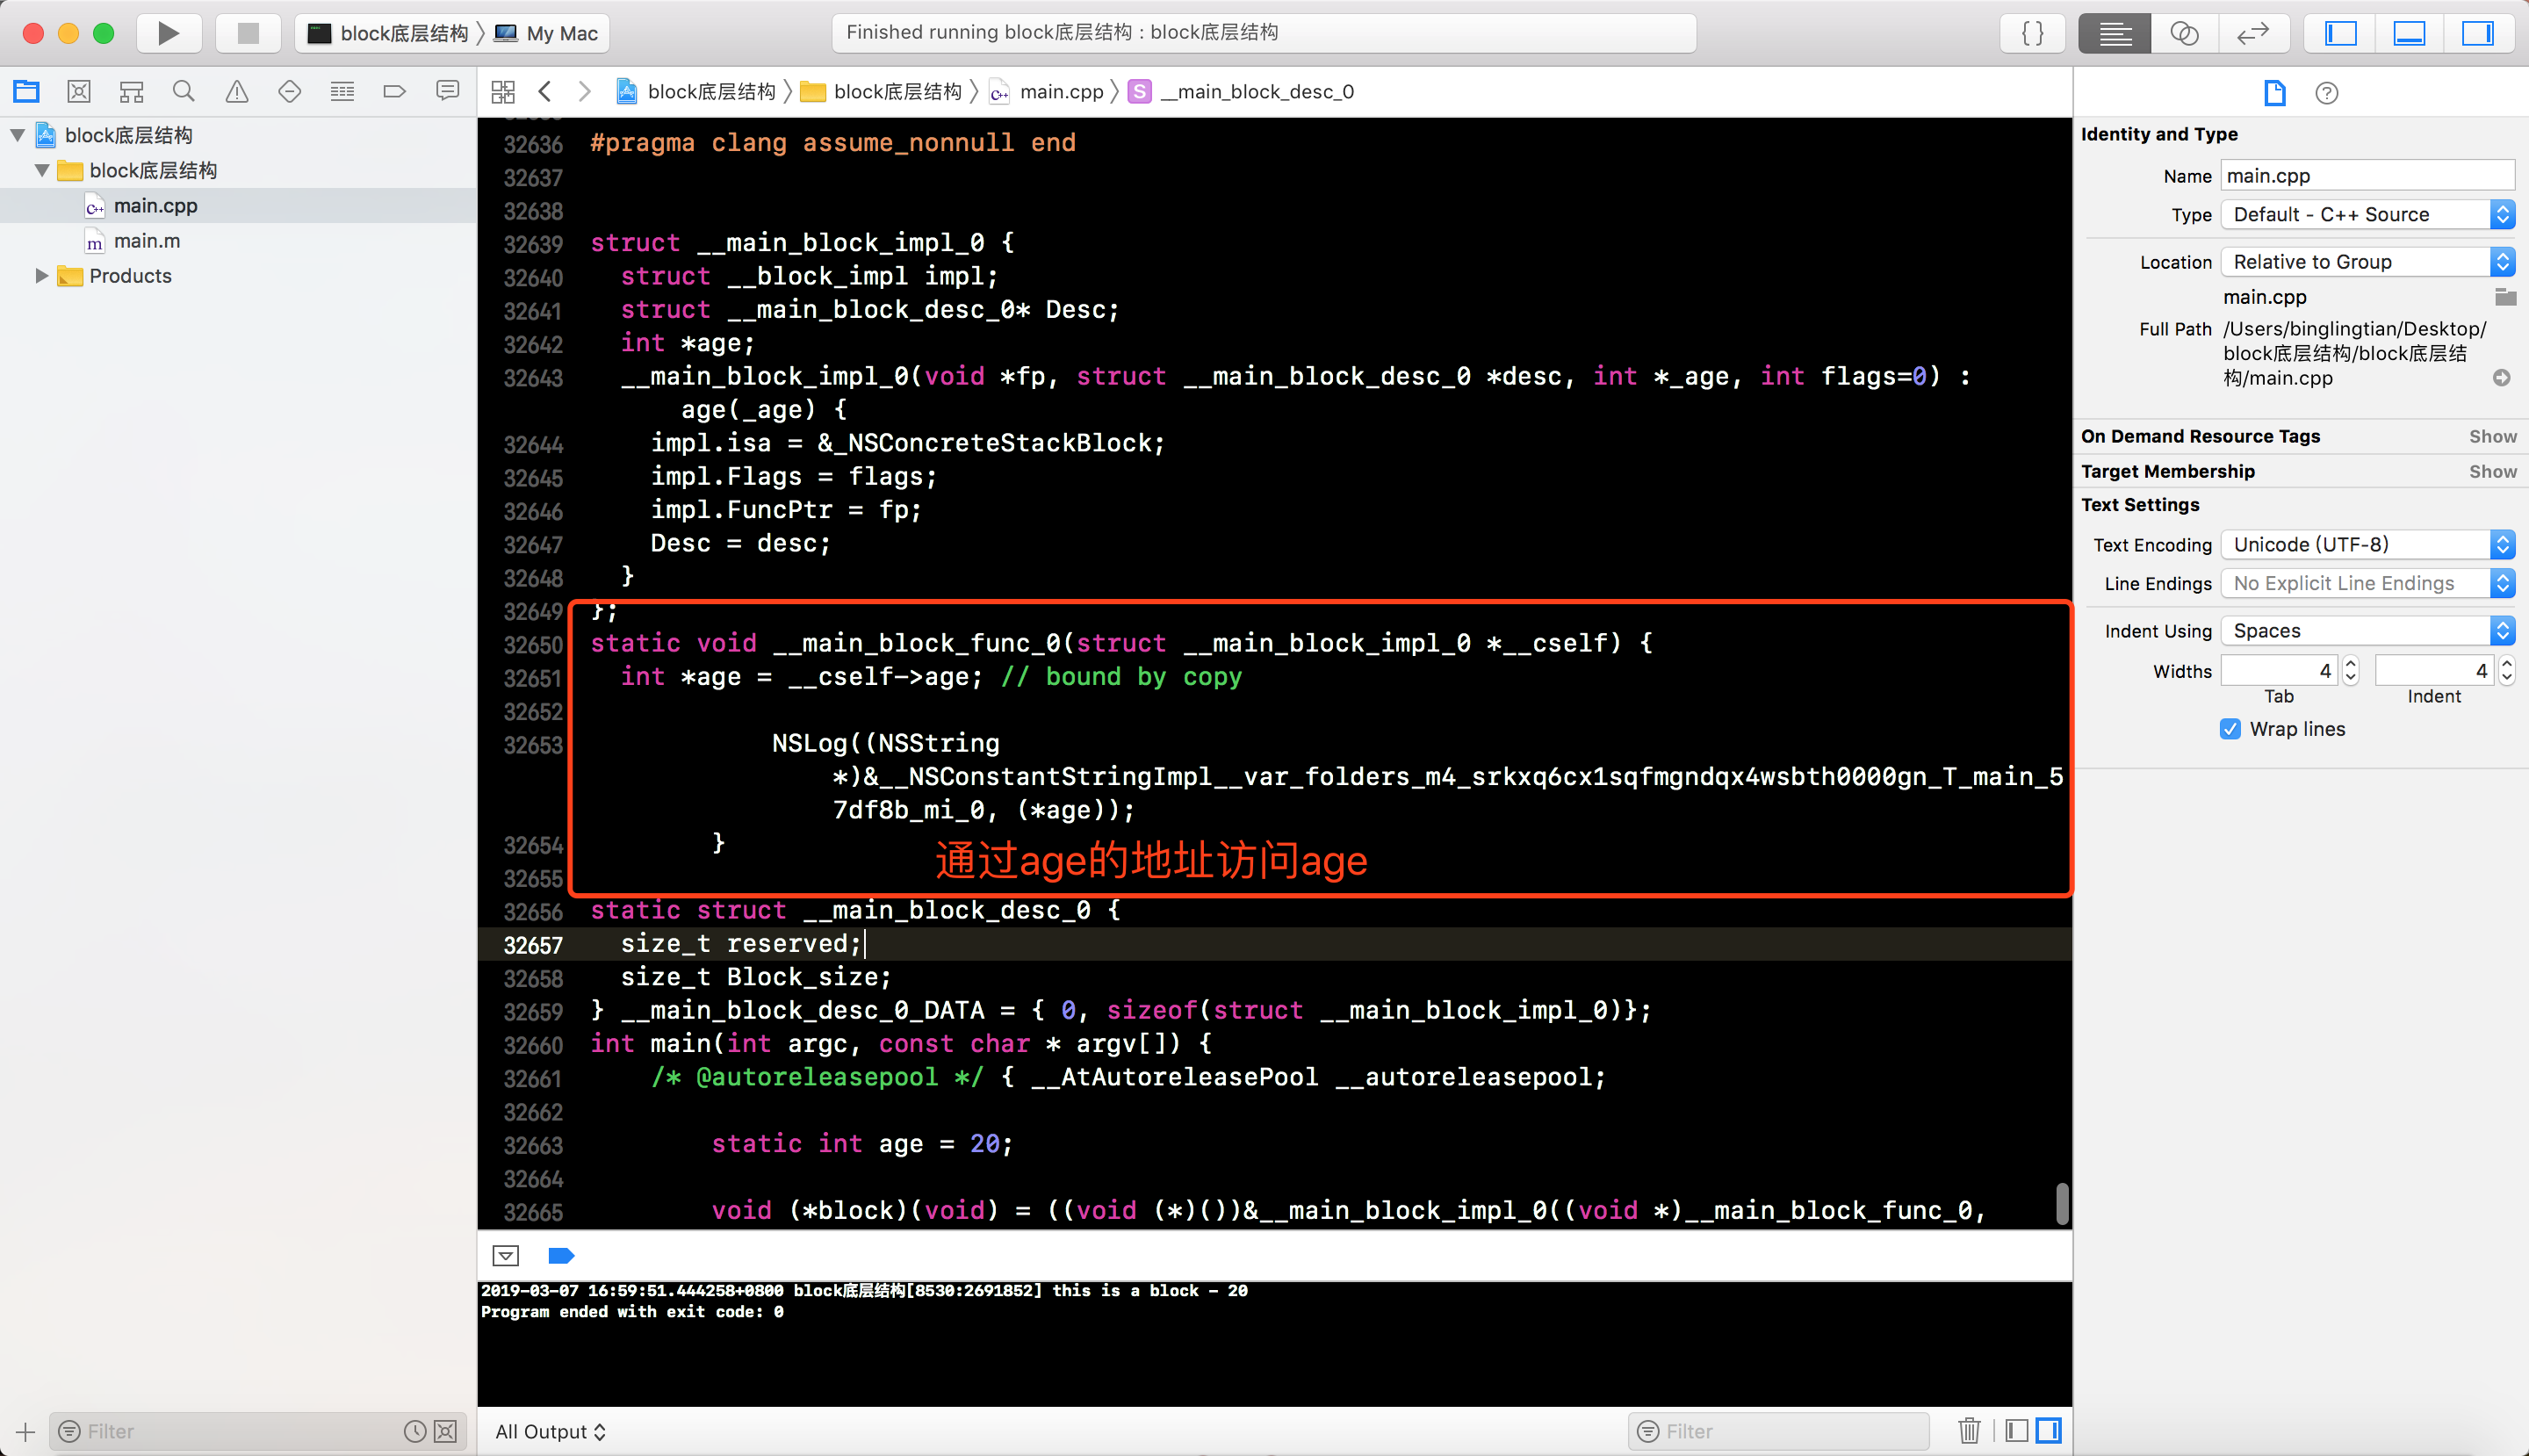Open the Related Items grid icon
2529x1456 pixels.
point(503,92)
